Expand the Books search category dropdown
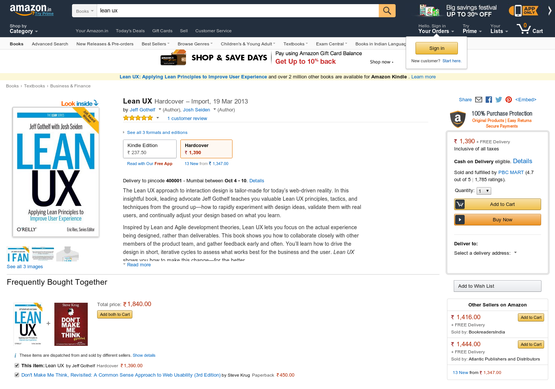Image resolution: width=555 pixels, height=389 pixels. click(85, 11)
